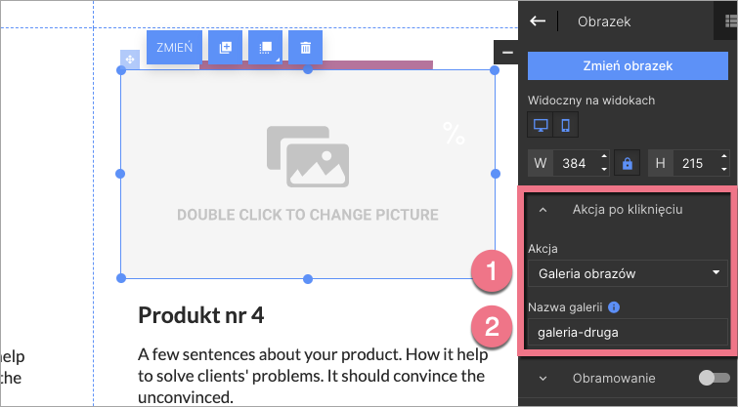Click the move handle icon on image
The width and height of the screenshot is (738, 407).
130,60
